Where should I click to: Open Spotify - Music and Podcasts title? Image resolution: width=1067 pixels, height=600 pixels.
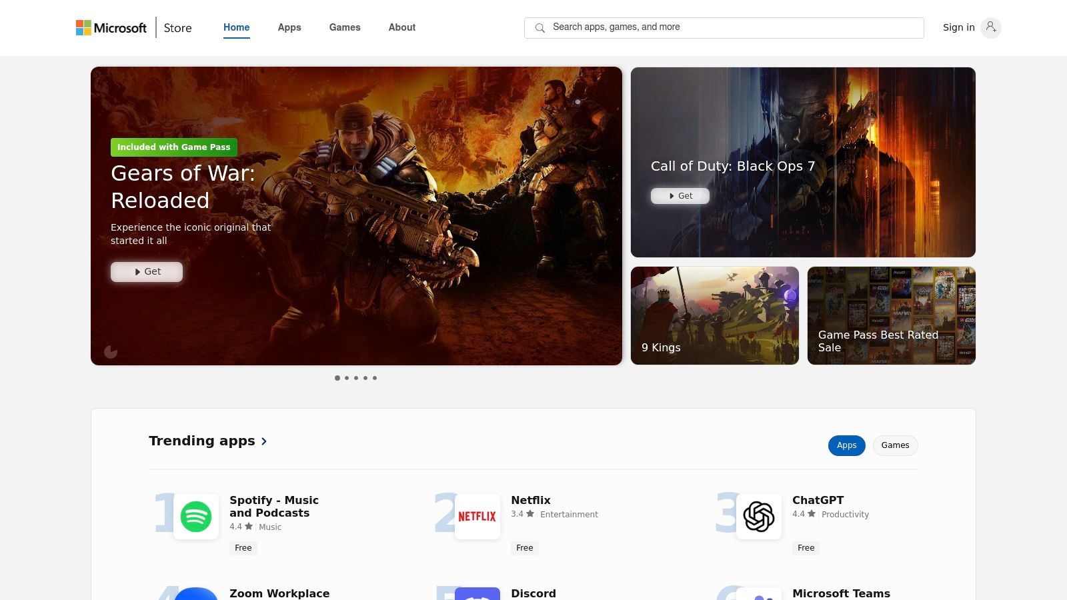(x=274, y=507)
